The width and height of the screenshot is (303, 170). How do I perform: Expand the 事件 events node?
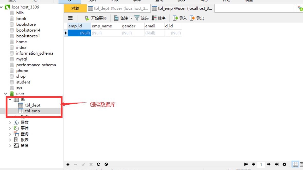coord(10,128)
